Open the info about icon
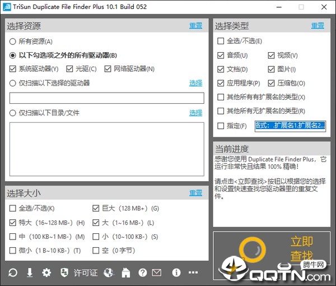The height and width of the screenshot is (286, 336). 176,273
